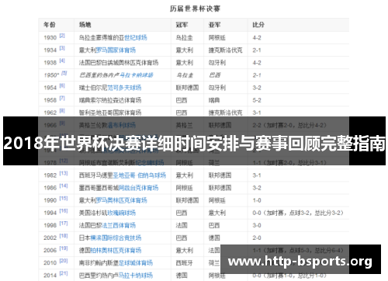Image resolution: width=388 pixels, height=281 pixels.
Task: Follow footnote [3] next to 1934
Action: click(62, 48)
